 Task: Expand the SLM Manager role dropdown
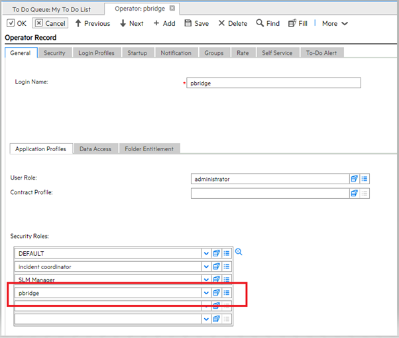[206, 280]
